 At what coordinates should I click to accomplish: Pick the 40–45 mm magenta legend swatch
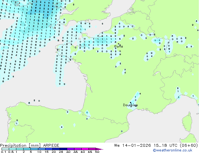[85, 149]
